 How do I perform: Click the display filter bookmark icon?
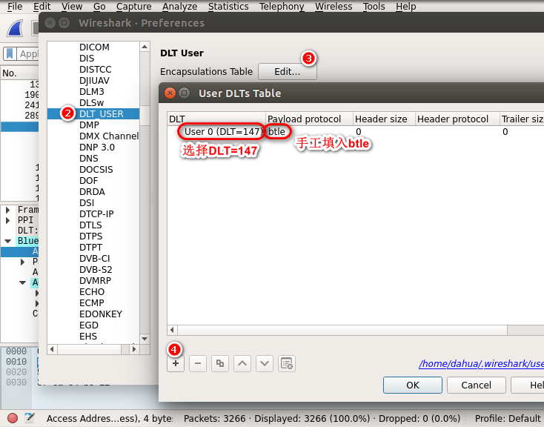[x=10, y=53]
